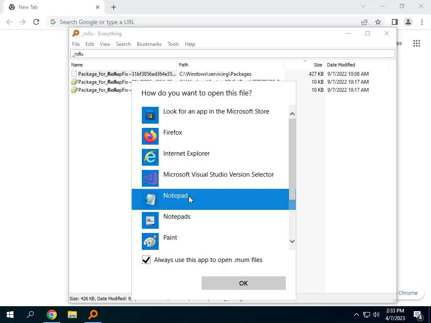431x323 pixels.
Task: Open the Google apps grid
Action: (x=417, y=43)
